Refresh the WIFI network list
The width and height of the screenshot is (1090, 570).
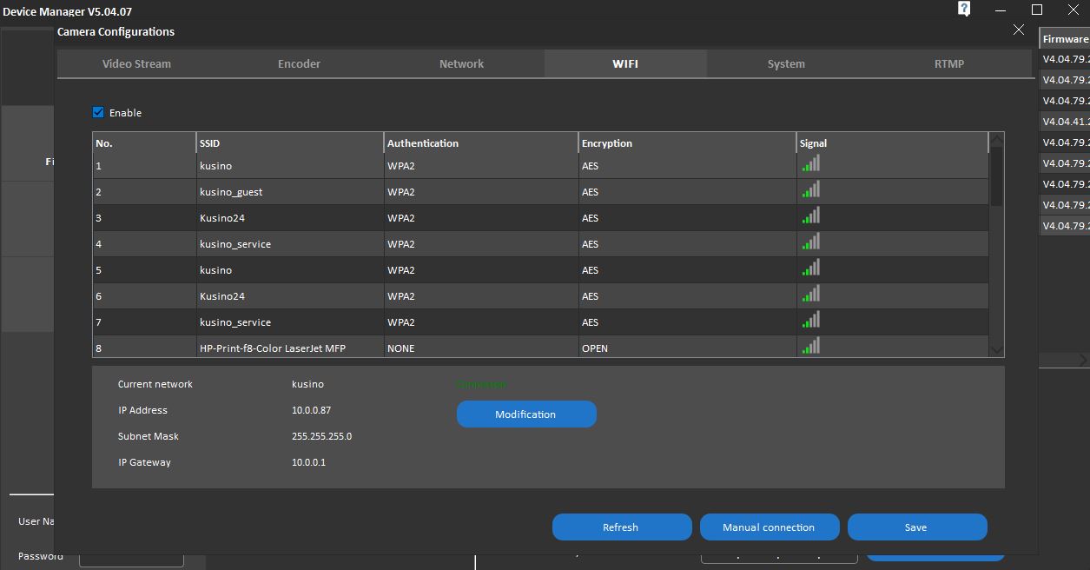pos(622,527)
